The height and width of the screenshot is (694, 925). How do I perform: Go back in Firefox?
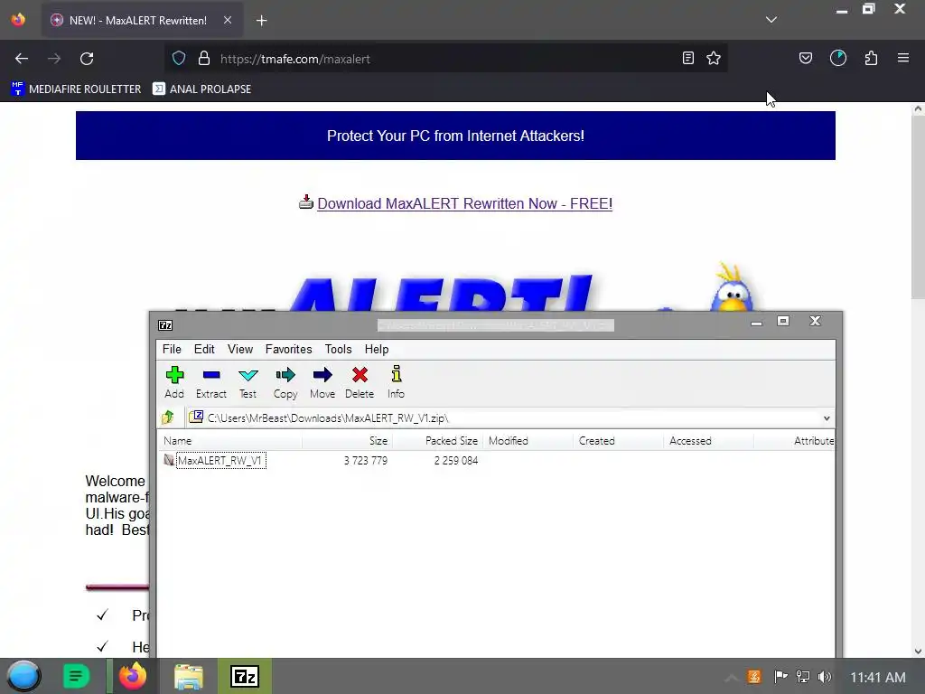(22, 59)
